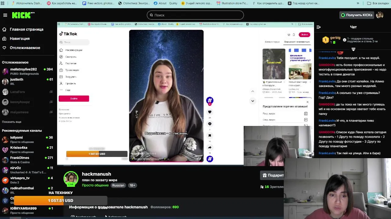Open recommended channel IGORYAMBA999
The height and width of the screenshot is (219, 391).
tap(28, 210)
